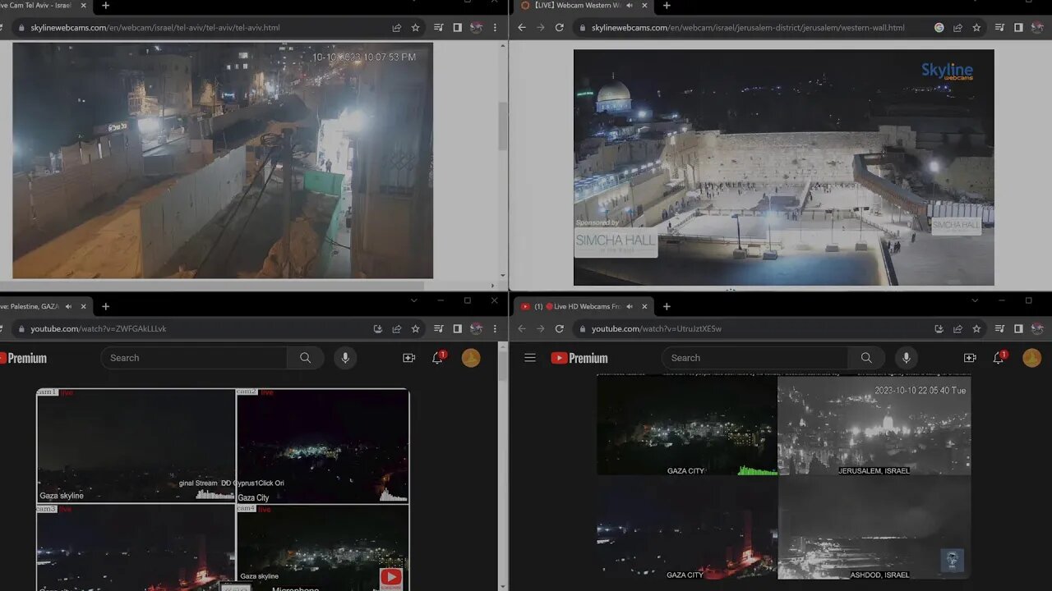Close the Palestine GAZA tab

(83, 306)
